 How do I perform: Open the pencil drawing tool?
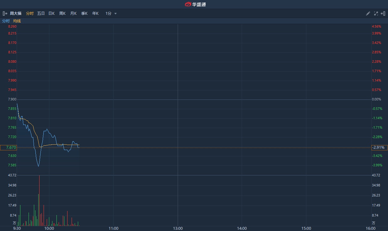tap(368, 13)
